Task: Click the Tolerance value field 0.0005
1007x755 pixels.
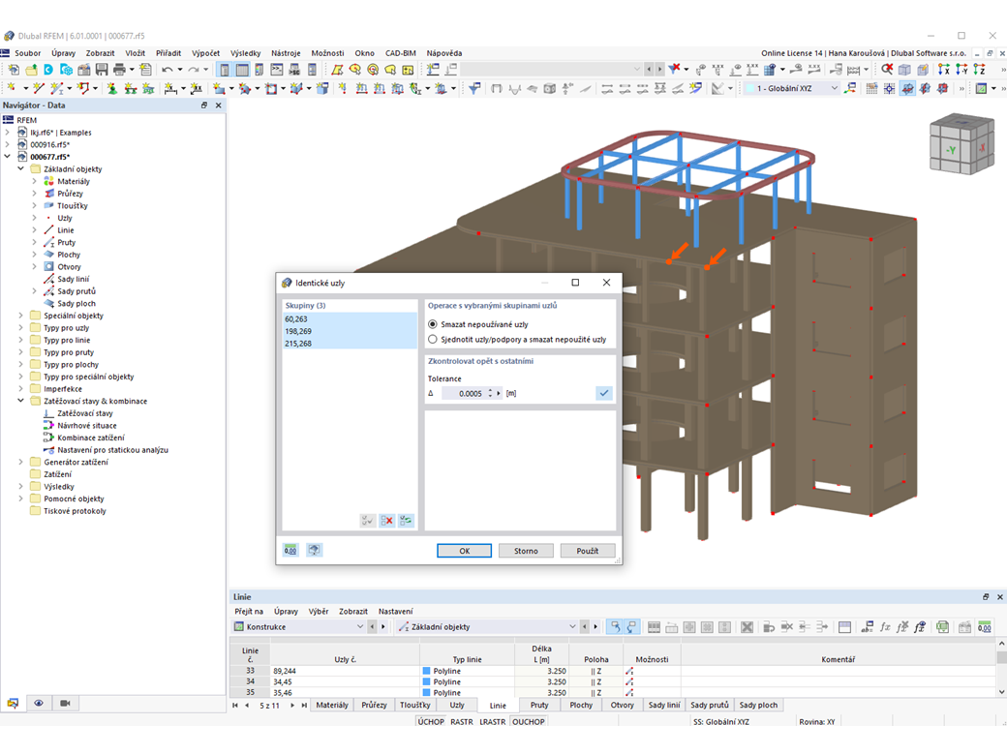Action: tap(464, 393)
